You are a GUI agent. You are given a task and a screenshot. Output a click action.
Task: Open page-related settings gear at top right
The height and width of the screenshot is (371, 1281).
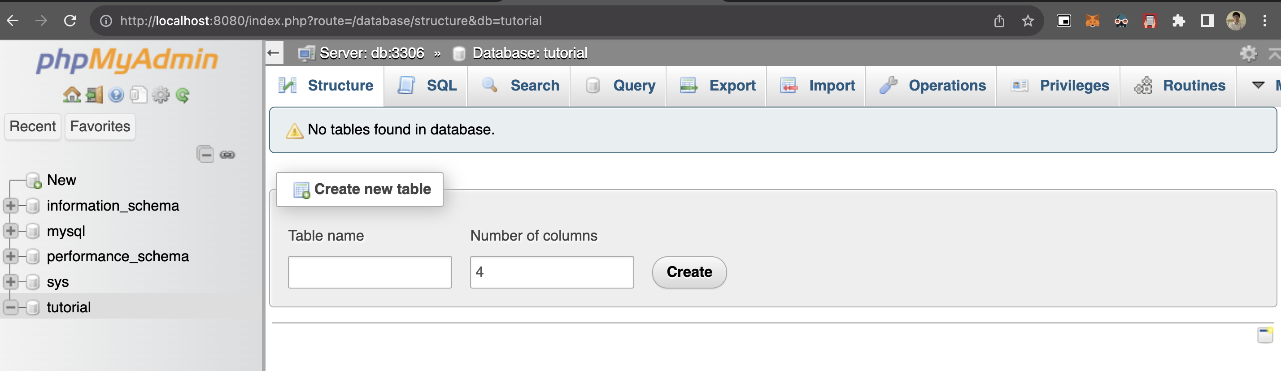pyautogui.click(x=1248, y=53)
